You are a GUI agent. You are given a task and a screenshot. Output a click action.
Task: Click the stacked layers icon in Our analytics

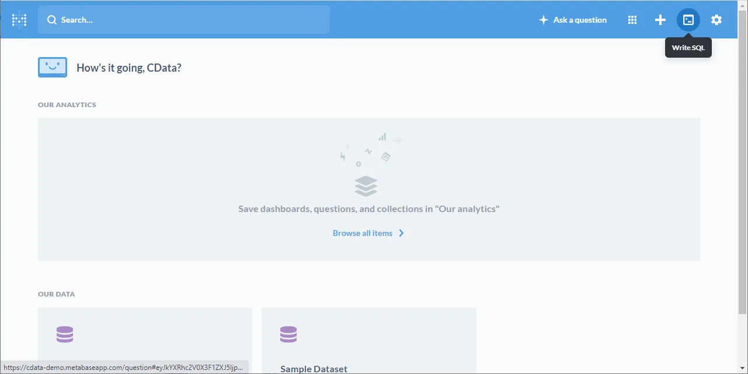click(x=366, y=186)
